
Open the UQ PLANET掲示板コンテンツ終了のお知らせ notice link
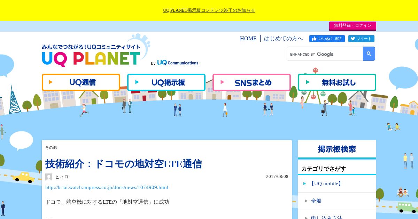coord(209,10)
